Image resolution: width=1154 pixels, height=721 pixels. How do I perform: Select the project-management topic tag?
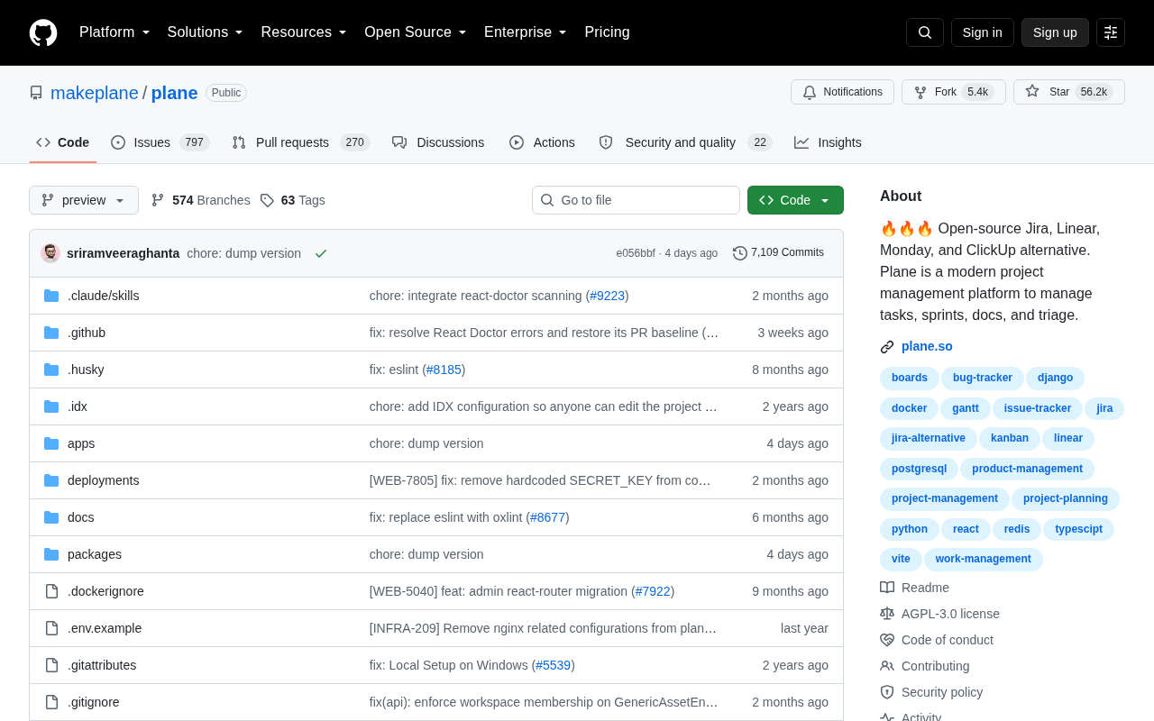coord(945,499)
